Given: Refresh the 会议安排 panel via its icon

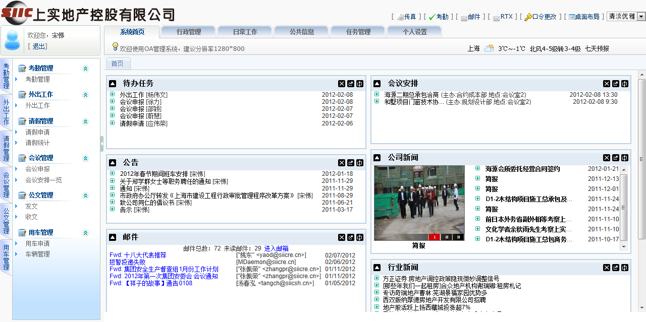Looking at the screenshot, I should click(x=625, y=84).
